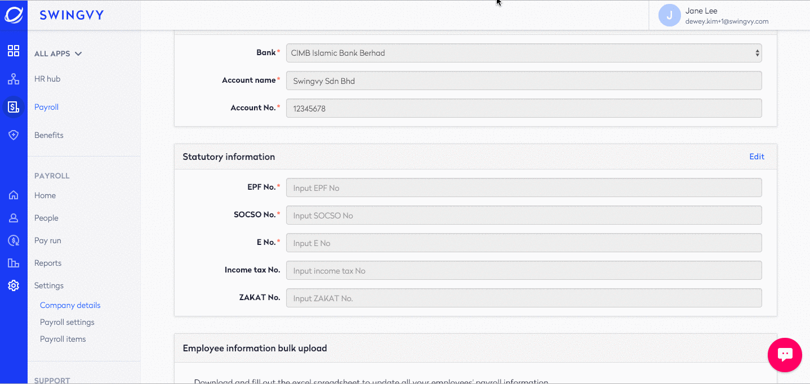Click the EPF No. input field
This screenshot has width=810, height=384.
[x=524, y=187]
